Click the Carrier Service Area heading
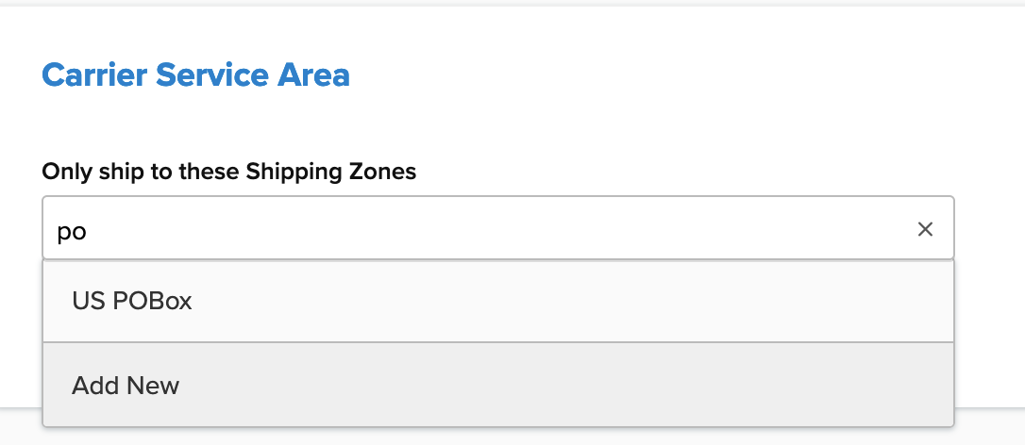This screenshot has height=445, width=1025. click(x=195, y=74)
